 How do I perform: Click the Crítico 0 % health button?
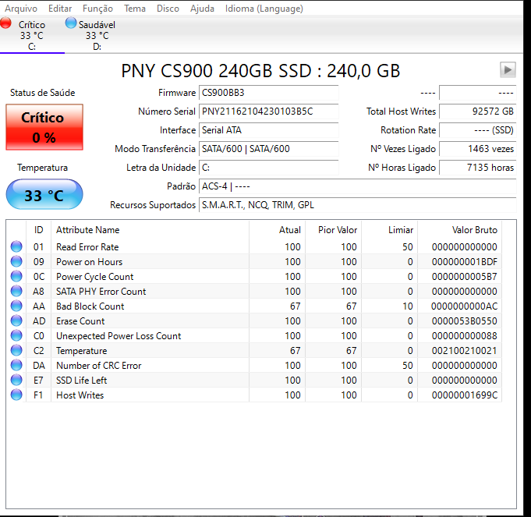[x=44, y=127]
